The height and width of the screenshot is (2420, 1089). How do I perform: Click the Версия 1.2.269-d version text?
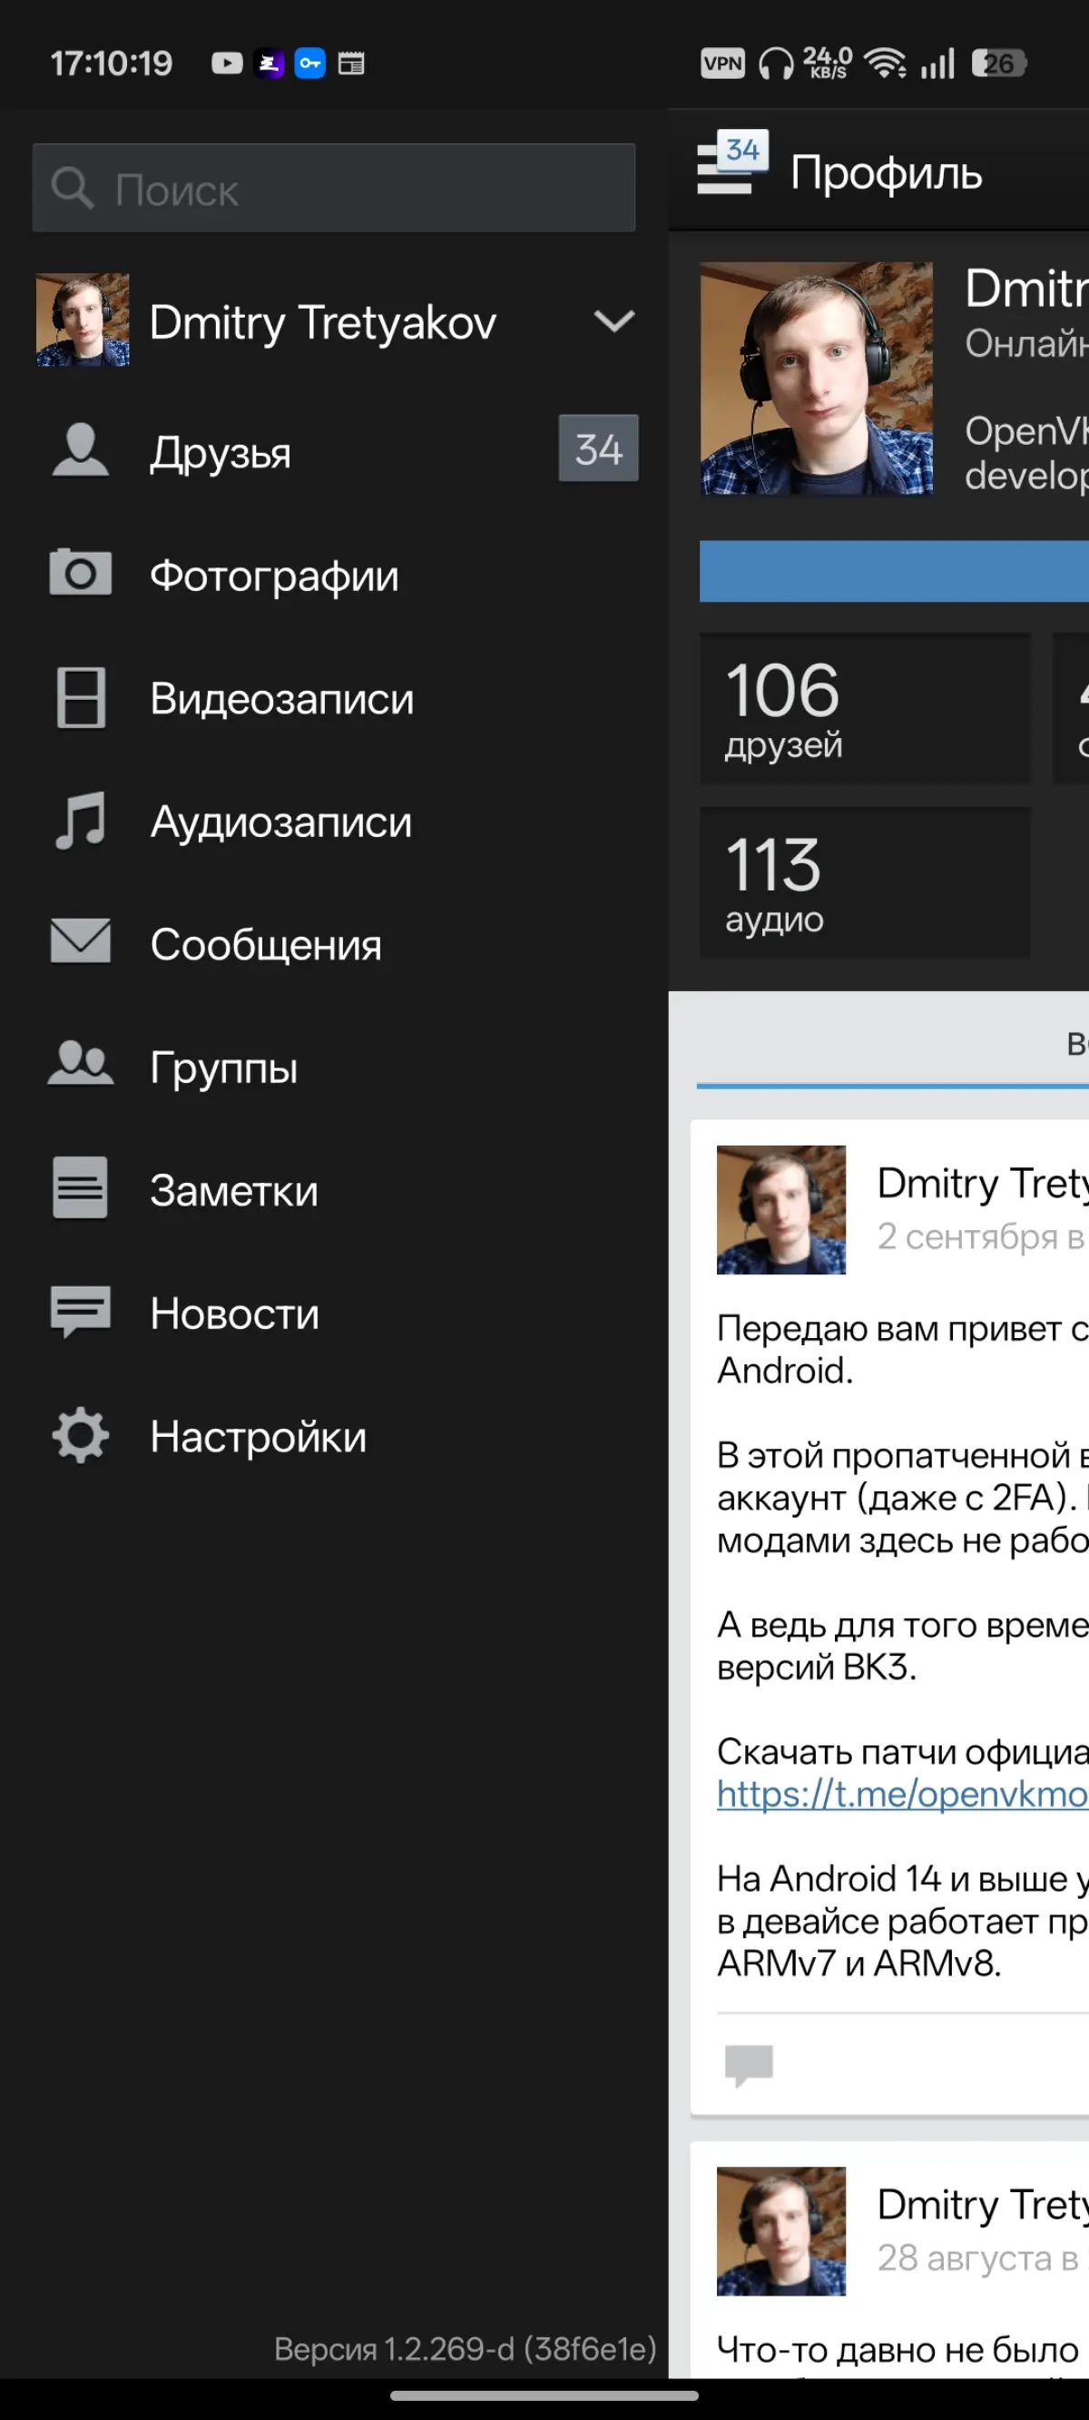466,2348
